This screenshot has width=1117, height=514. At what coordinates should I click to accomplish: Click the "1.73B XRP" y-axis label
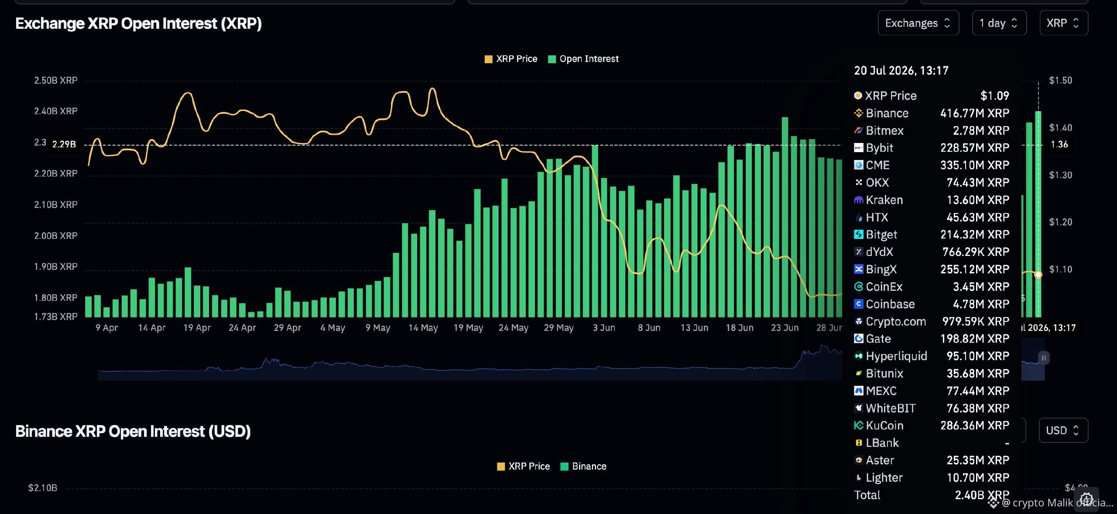point(56,317)
